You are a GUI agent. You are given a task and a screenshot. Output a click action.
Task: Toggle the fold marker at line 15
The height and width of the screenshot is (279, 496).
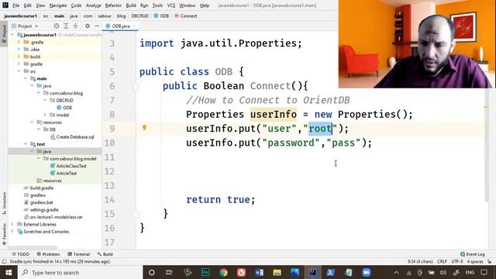click(136, 214)
